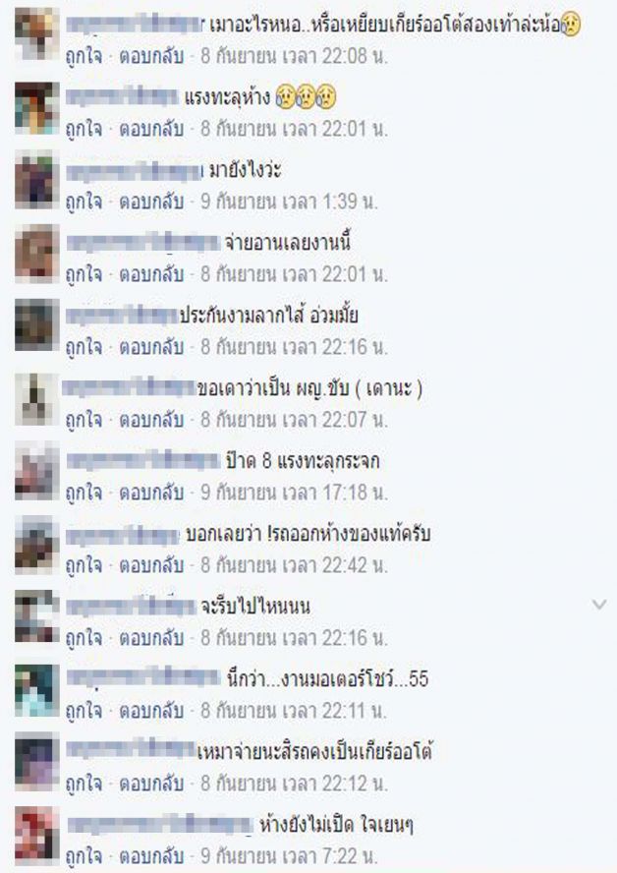Reply to the ประกันงามลากไส้ comment
Screen dimensions: 617x873
(x=151, y=347)
